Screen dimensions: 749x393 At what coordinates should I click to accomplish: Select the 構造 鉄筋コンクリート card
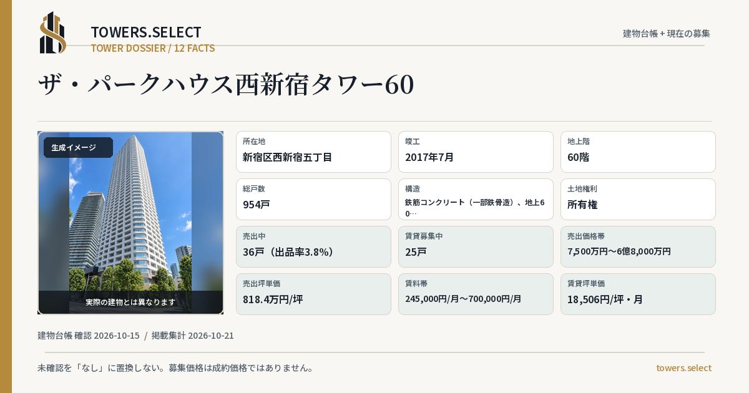[476, 199]
